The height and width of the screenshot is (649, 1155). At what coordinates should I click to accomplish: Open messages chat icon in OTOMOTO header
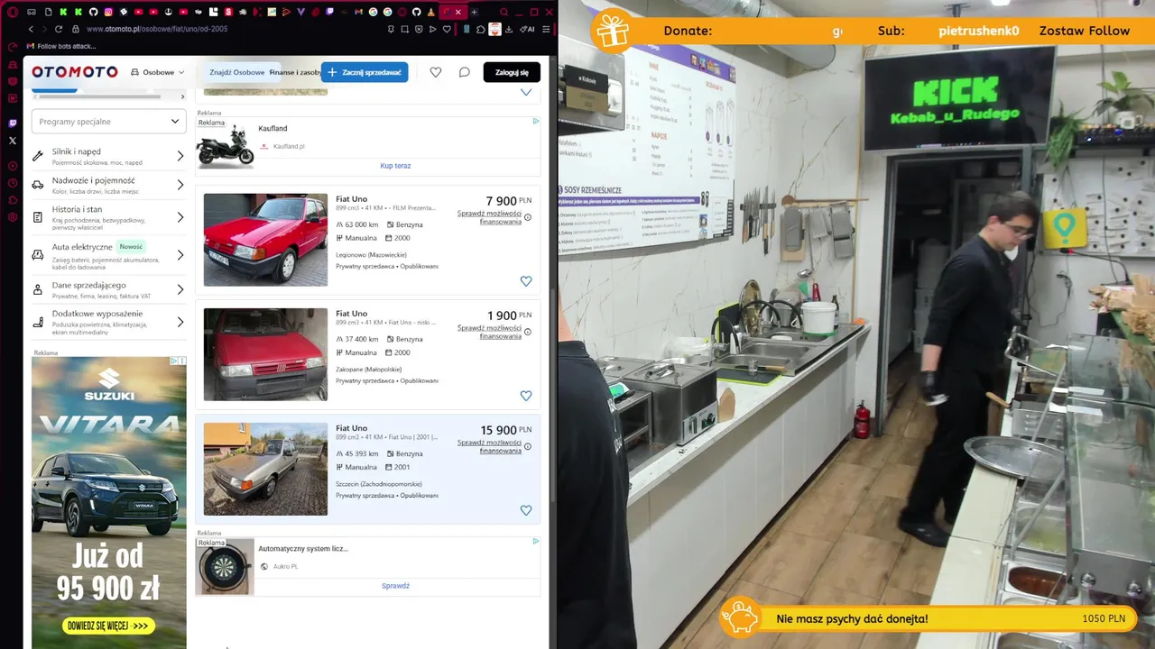[465, 72]
